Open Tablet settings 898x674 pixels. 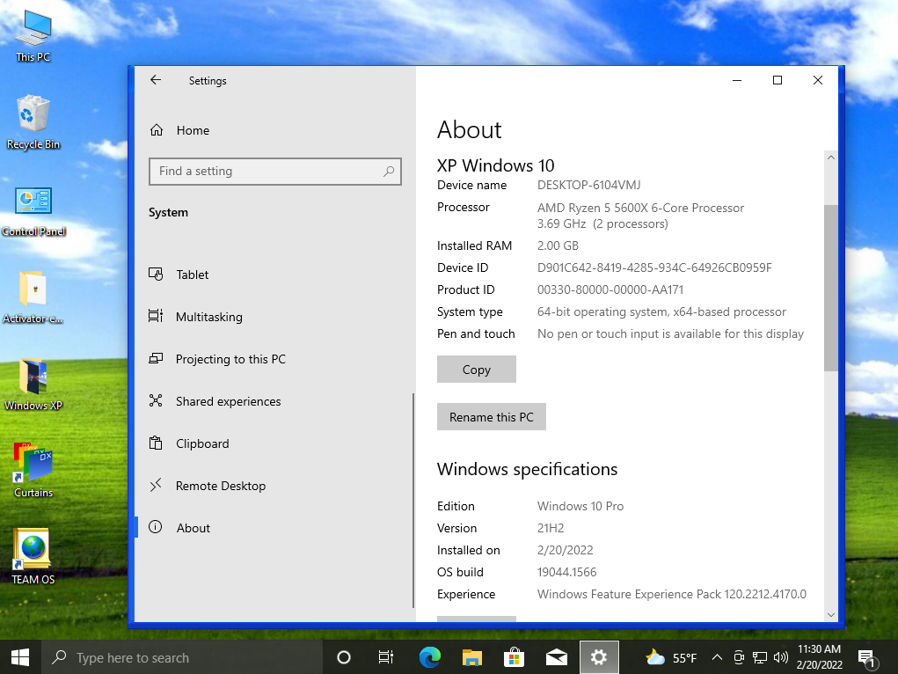click(192, 275)
